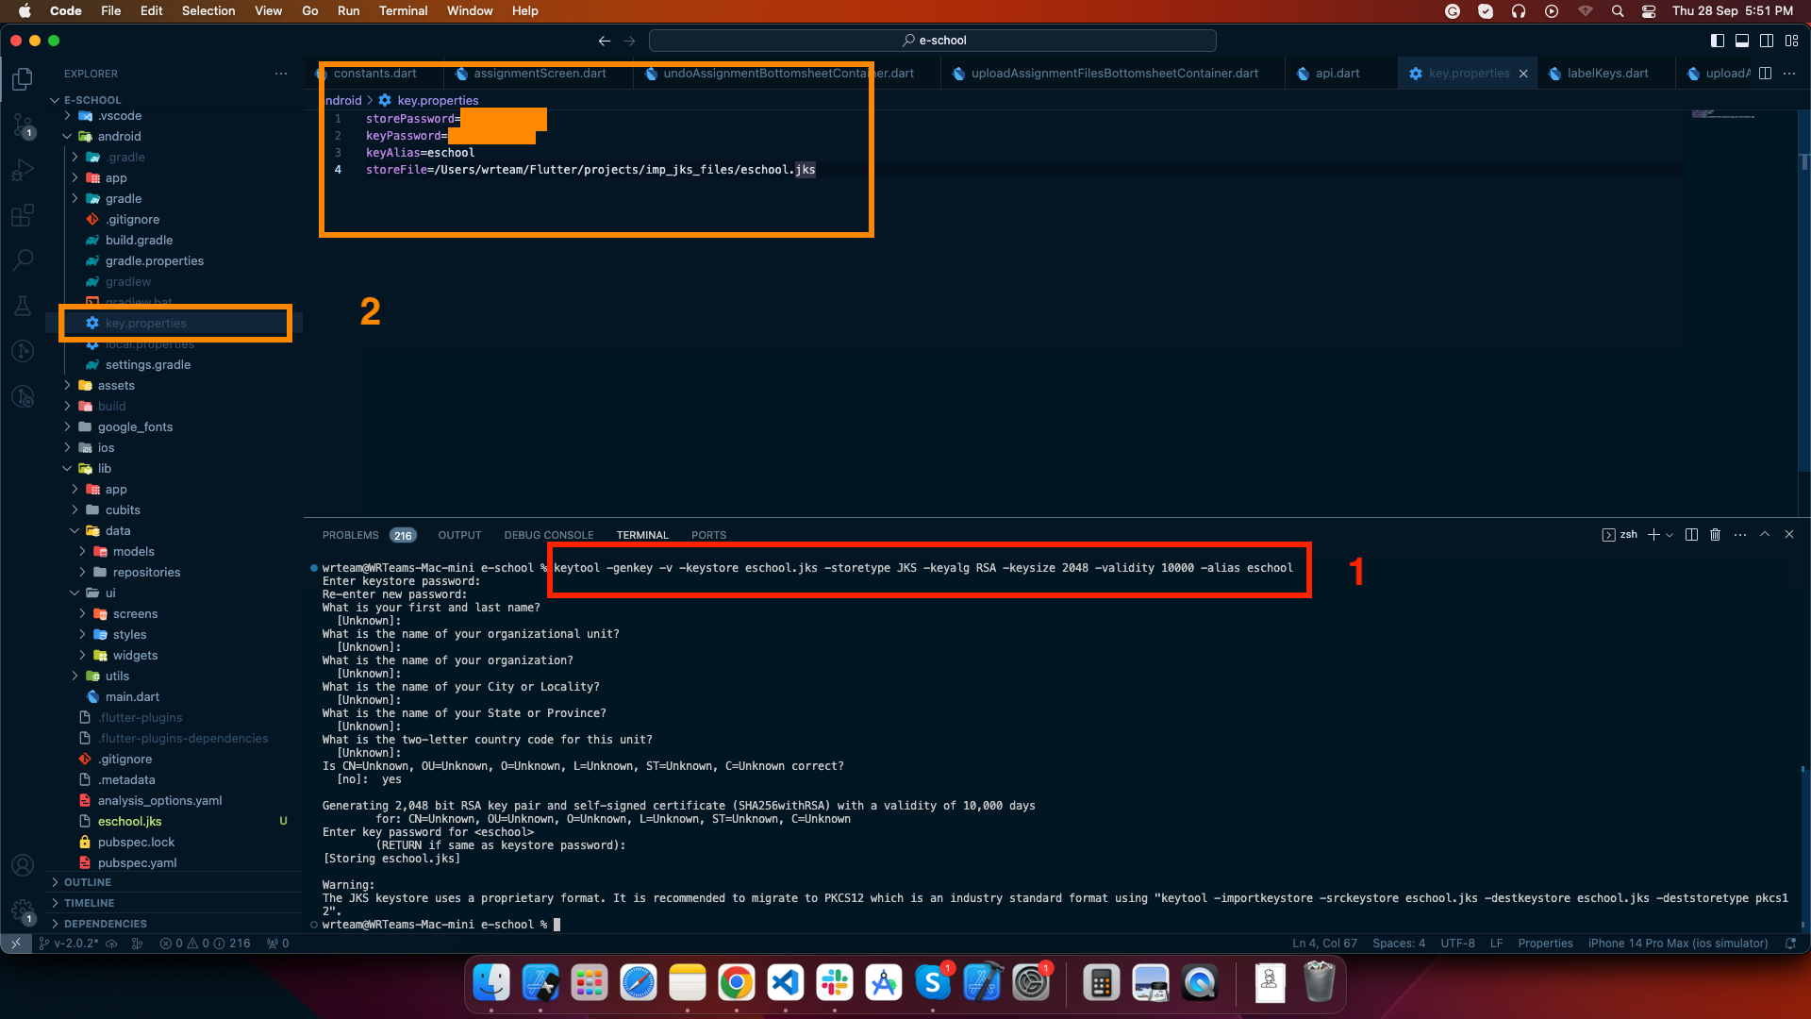
Task: Open the Search view icon
Action: [23, 259]
